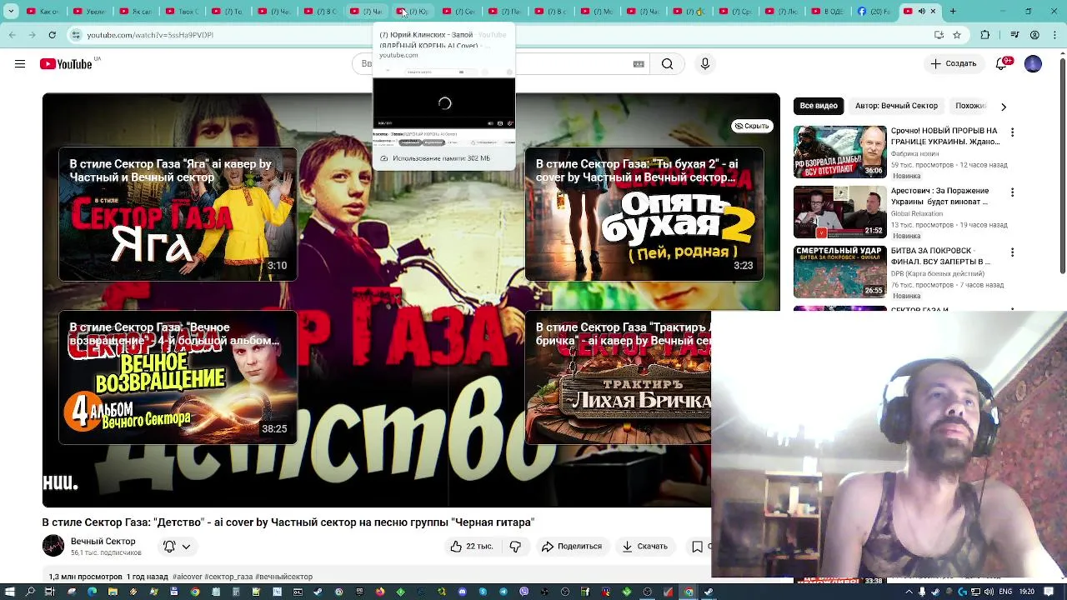Click the Поделиться share button
Screen dimensions: 1067x600
[x=572, y=547]
